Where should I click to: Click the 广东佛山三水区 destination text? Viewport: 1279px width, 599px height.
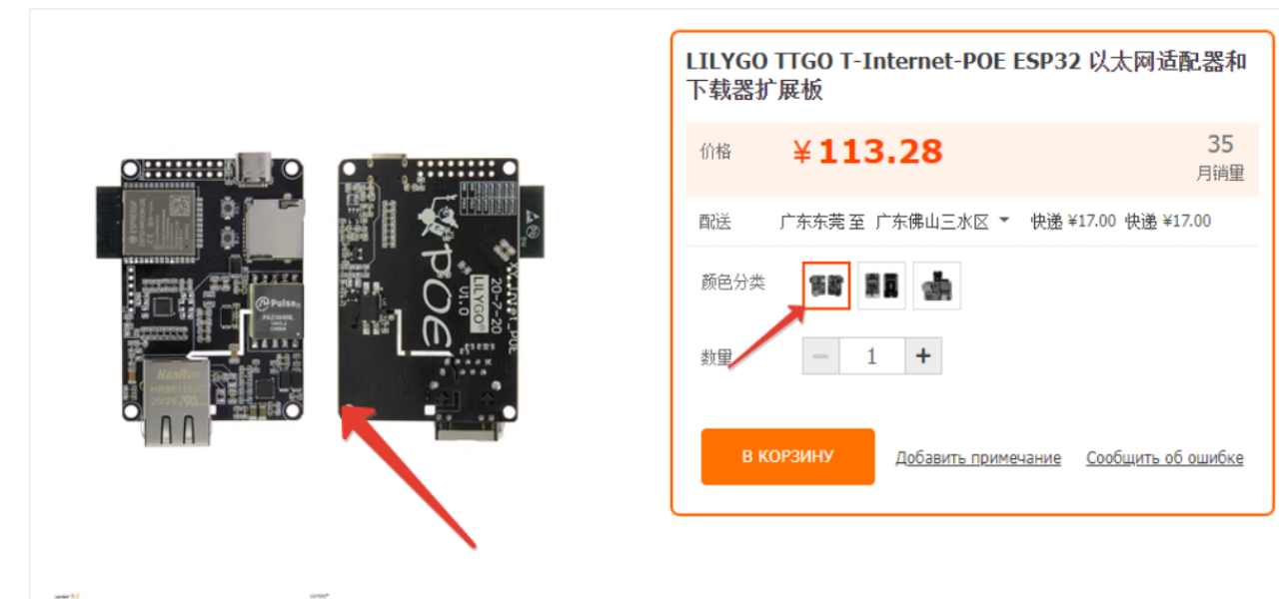(932, 222)
